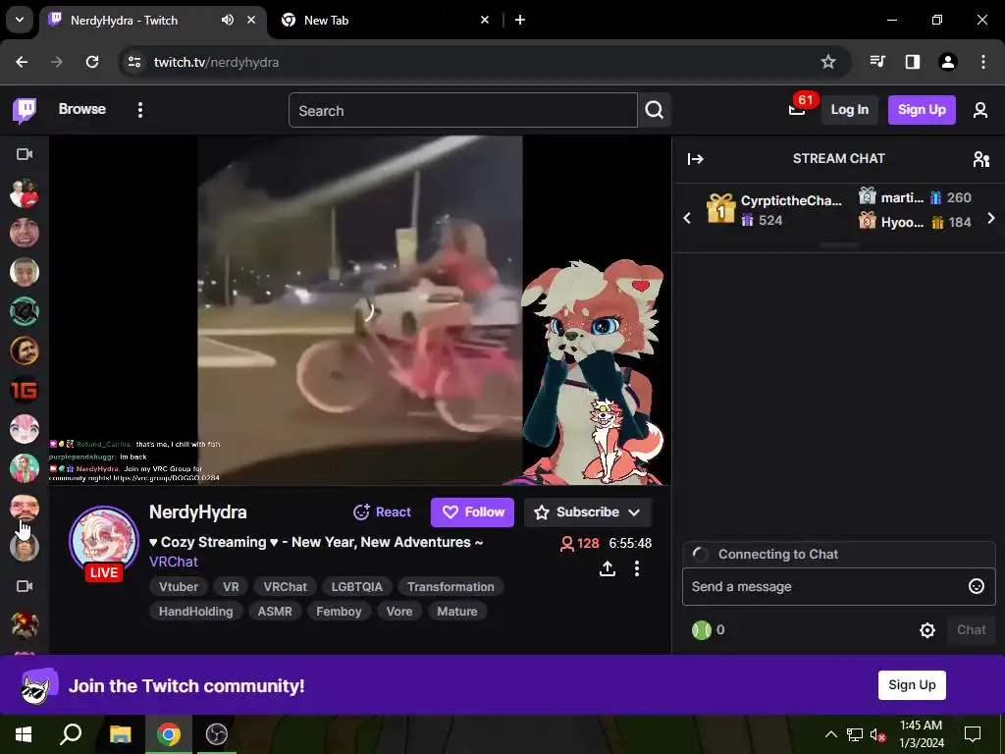The height and width of the screenshot is (754, 1005).
Task: Open the Browse page
Action: 82,109
